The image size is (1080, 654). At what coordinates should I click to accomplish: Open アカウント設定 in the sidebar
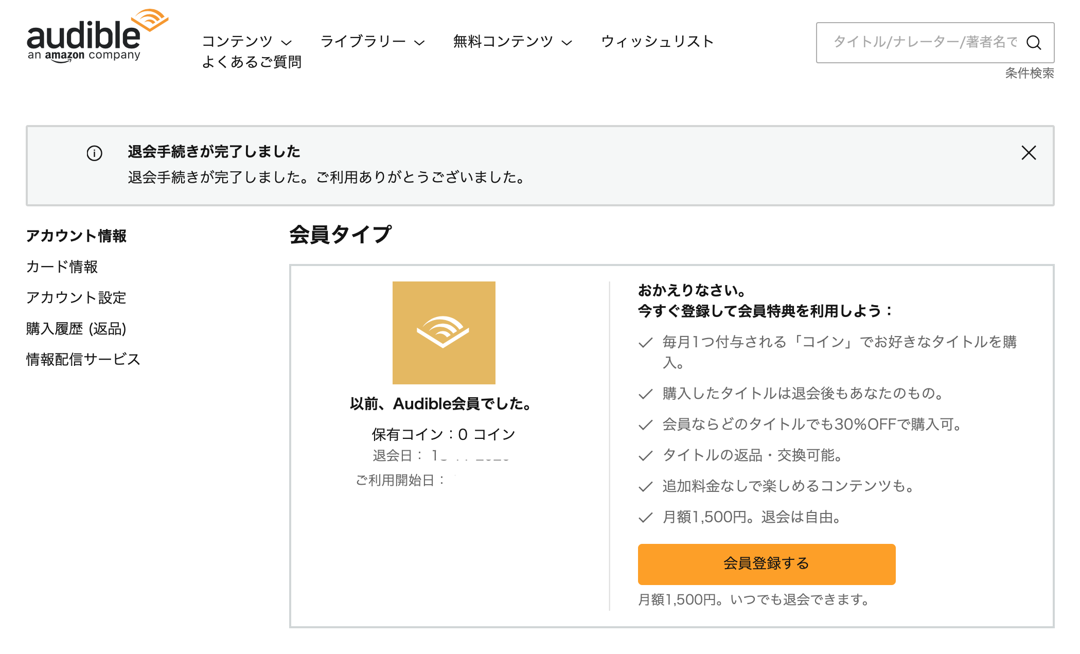76,297
